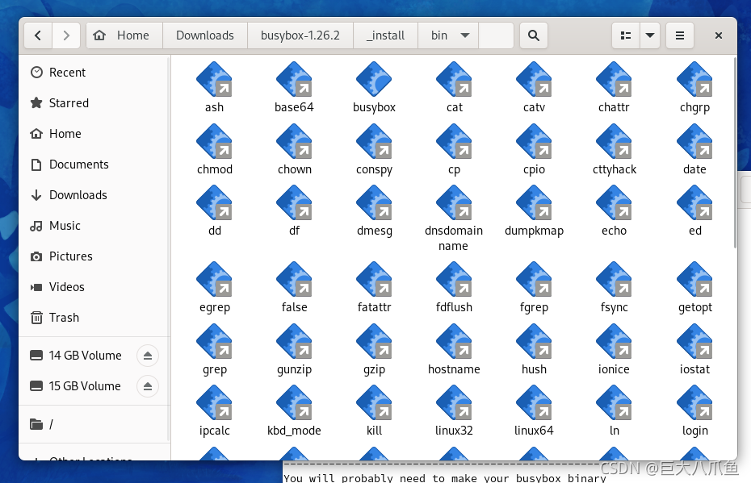Screen dimensions: 751x483
Task: Open Downloads in the sidebar
Action: click(94, 194)
